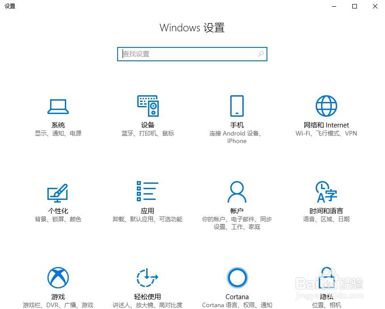Open the Cortana circle icon
385x309 pixels.
(237, 277)
